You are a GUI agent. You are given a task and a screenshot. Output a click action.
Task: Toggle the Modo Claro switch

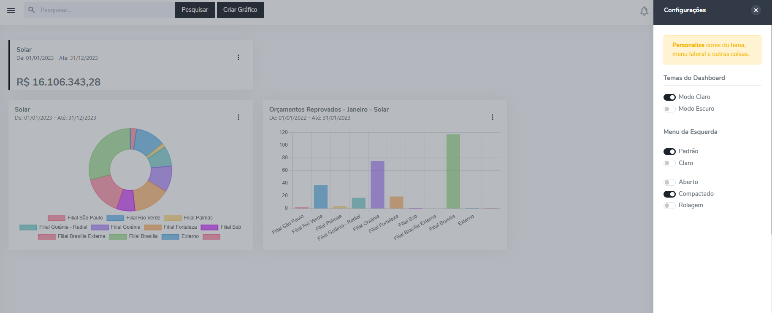(x=669, y=97)
